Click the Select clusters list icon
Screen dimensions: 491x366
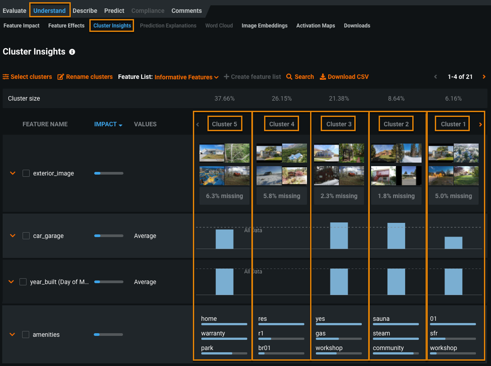pyautogui.click(x=6, y=77)
